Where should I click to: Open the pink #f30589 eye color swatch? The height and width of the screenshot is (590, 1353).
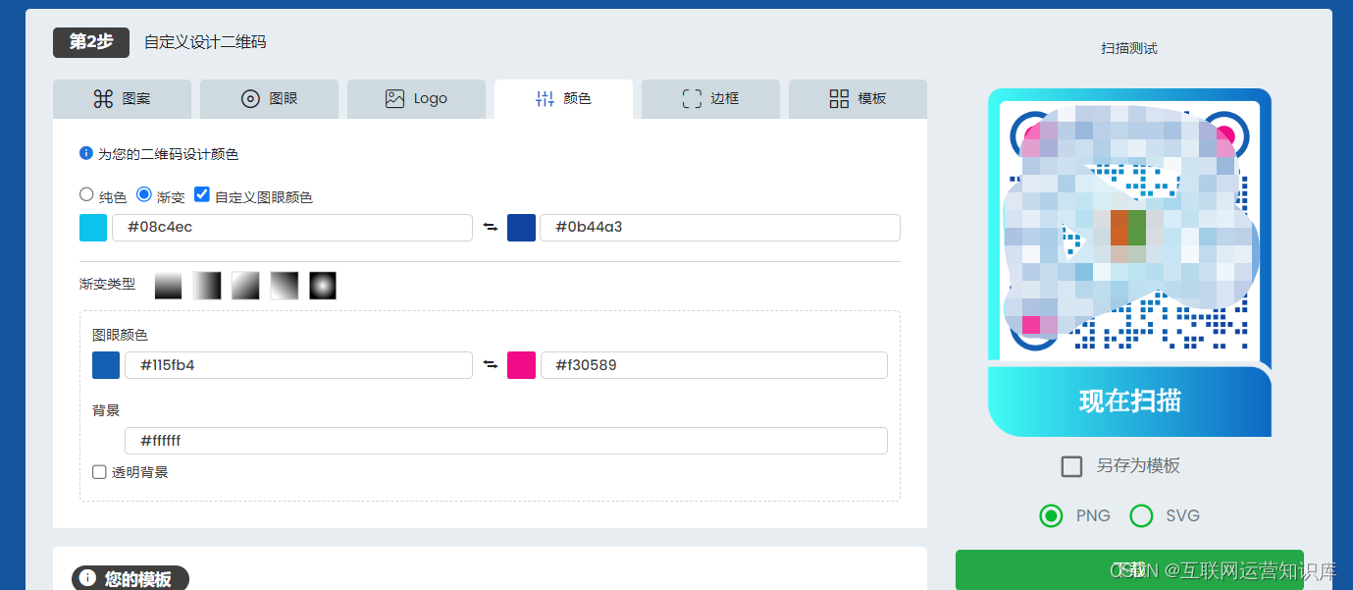click(x=522, y=365)
